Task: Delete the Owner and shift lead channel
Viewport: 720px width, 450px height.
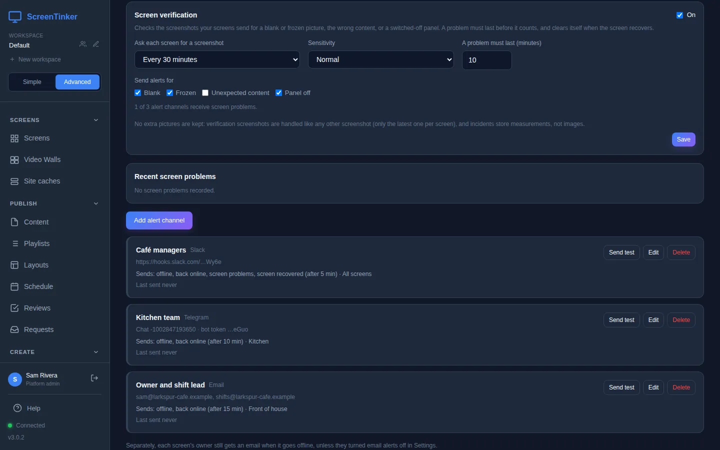Action: tap(681, 387)
